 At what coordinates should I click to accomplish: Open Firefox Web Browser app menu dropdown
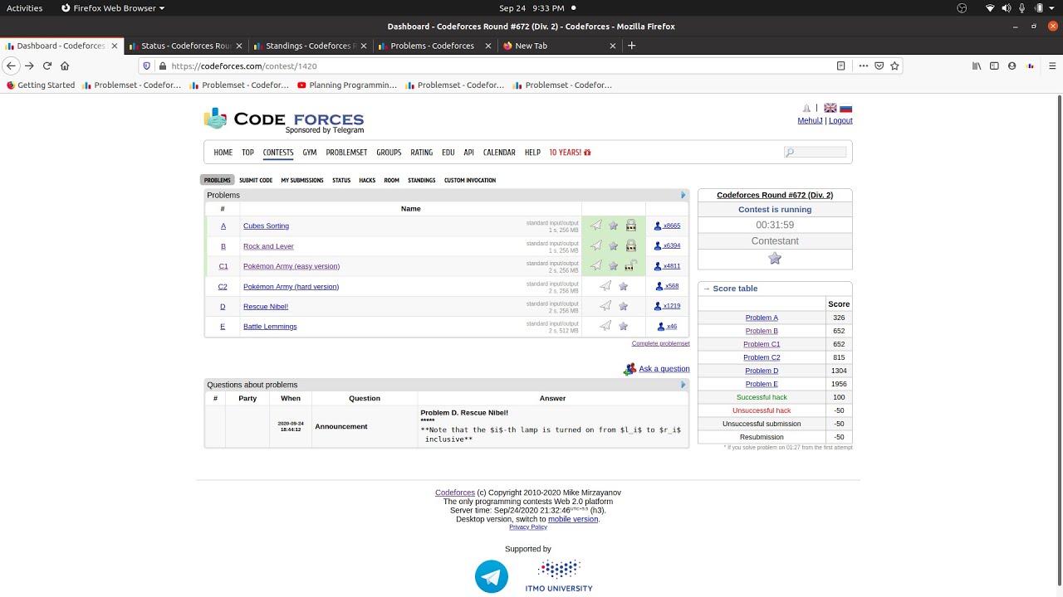coord(113,8)
